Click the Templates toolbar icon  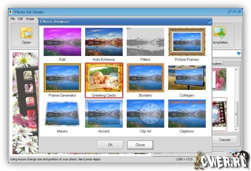click(x=220, y=33)
